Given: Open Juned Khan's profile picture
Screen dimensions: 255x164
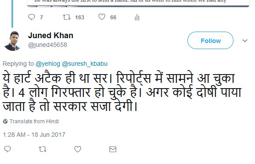Looking at the screenshot, I should click(13, 41).
